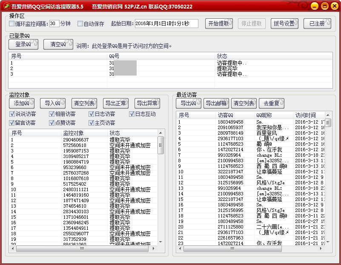The height and width of the screenshot is (265, 341).
Task: Click the 开始提取 button
Action: 219,24
